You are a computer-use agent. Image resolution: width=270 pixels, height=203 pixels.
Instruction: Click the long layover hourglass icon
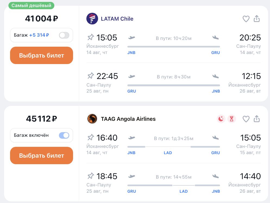232,119
